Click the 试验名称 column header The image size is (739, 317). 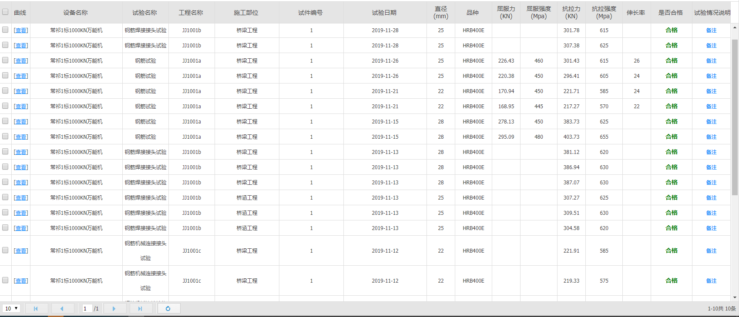click(145, 13)
